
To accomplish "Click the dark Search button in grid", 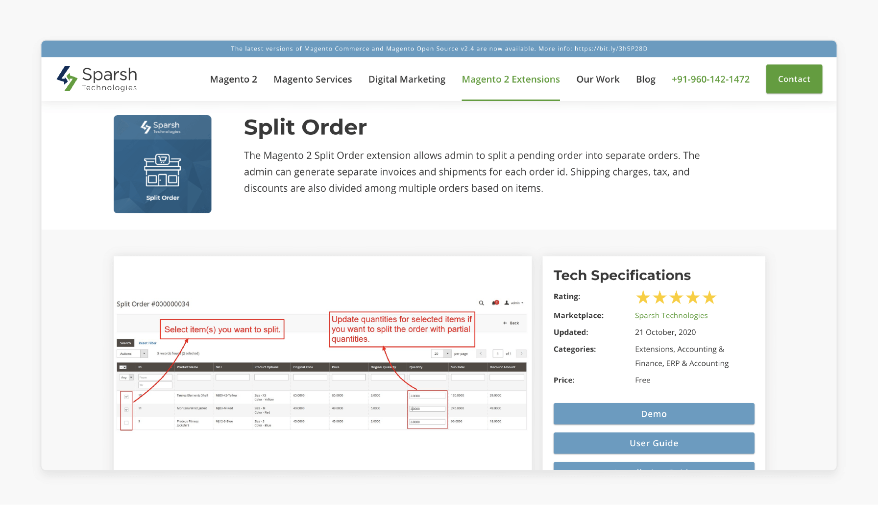I will pos(125,343).
